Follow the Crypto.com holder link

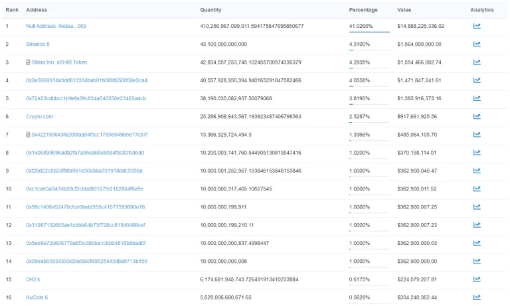click(40, 116)
